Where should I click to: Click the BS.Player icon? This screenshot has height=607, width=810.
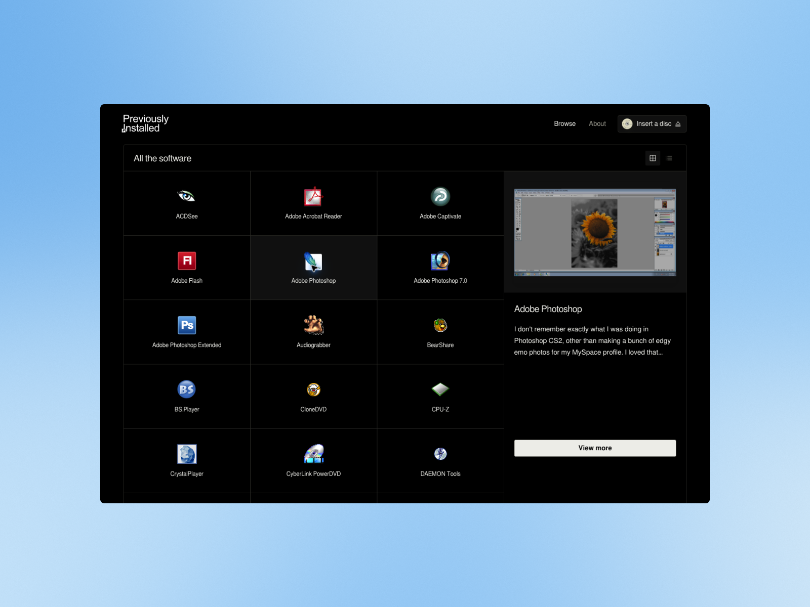[187, 389]
